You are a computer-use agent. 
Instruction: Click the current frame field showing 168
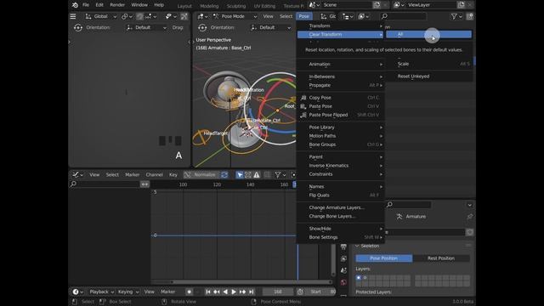tap(278, 292)
